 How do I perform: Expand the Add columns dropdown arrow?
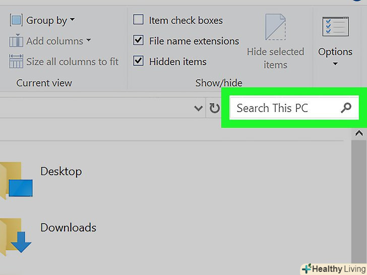[88, 40]
